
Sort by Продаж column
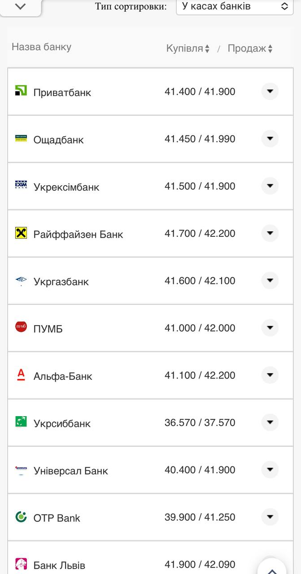tap(250, 48)
